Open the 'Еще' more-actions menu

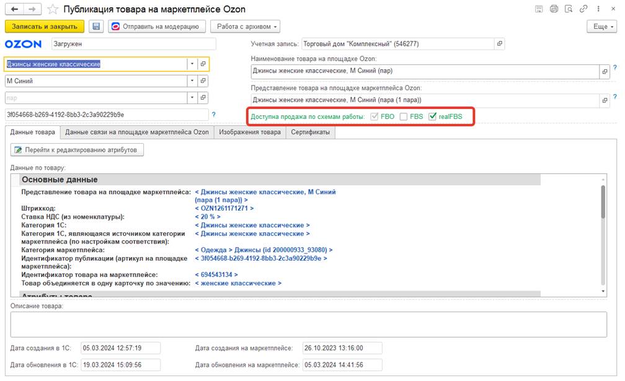click(601, 27)
